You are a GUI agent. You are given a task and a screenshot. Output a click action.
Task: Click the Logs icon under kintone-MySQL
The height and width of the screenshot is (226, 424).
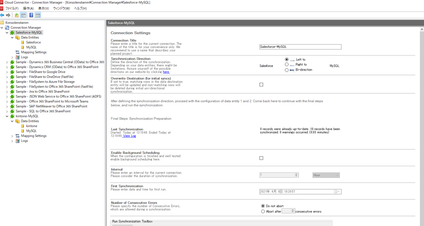(x=18, y=141)
